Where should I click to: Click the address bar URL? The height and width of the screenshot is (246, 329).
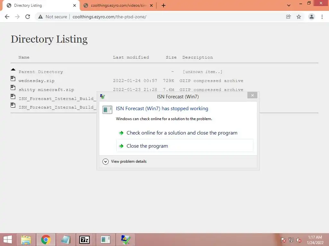(109, 17)
